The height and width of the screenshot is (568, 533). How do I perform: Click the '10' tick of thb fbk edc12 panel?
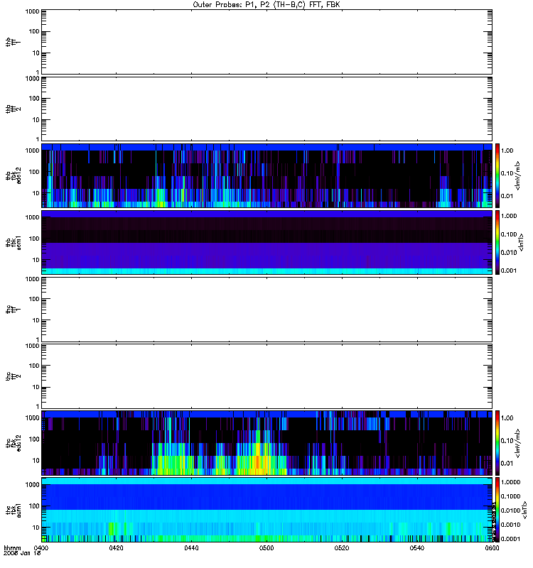36,193
